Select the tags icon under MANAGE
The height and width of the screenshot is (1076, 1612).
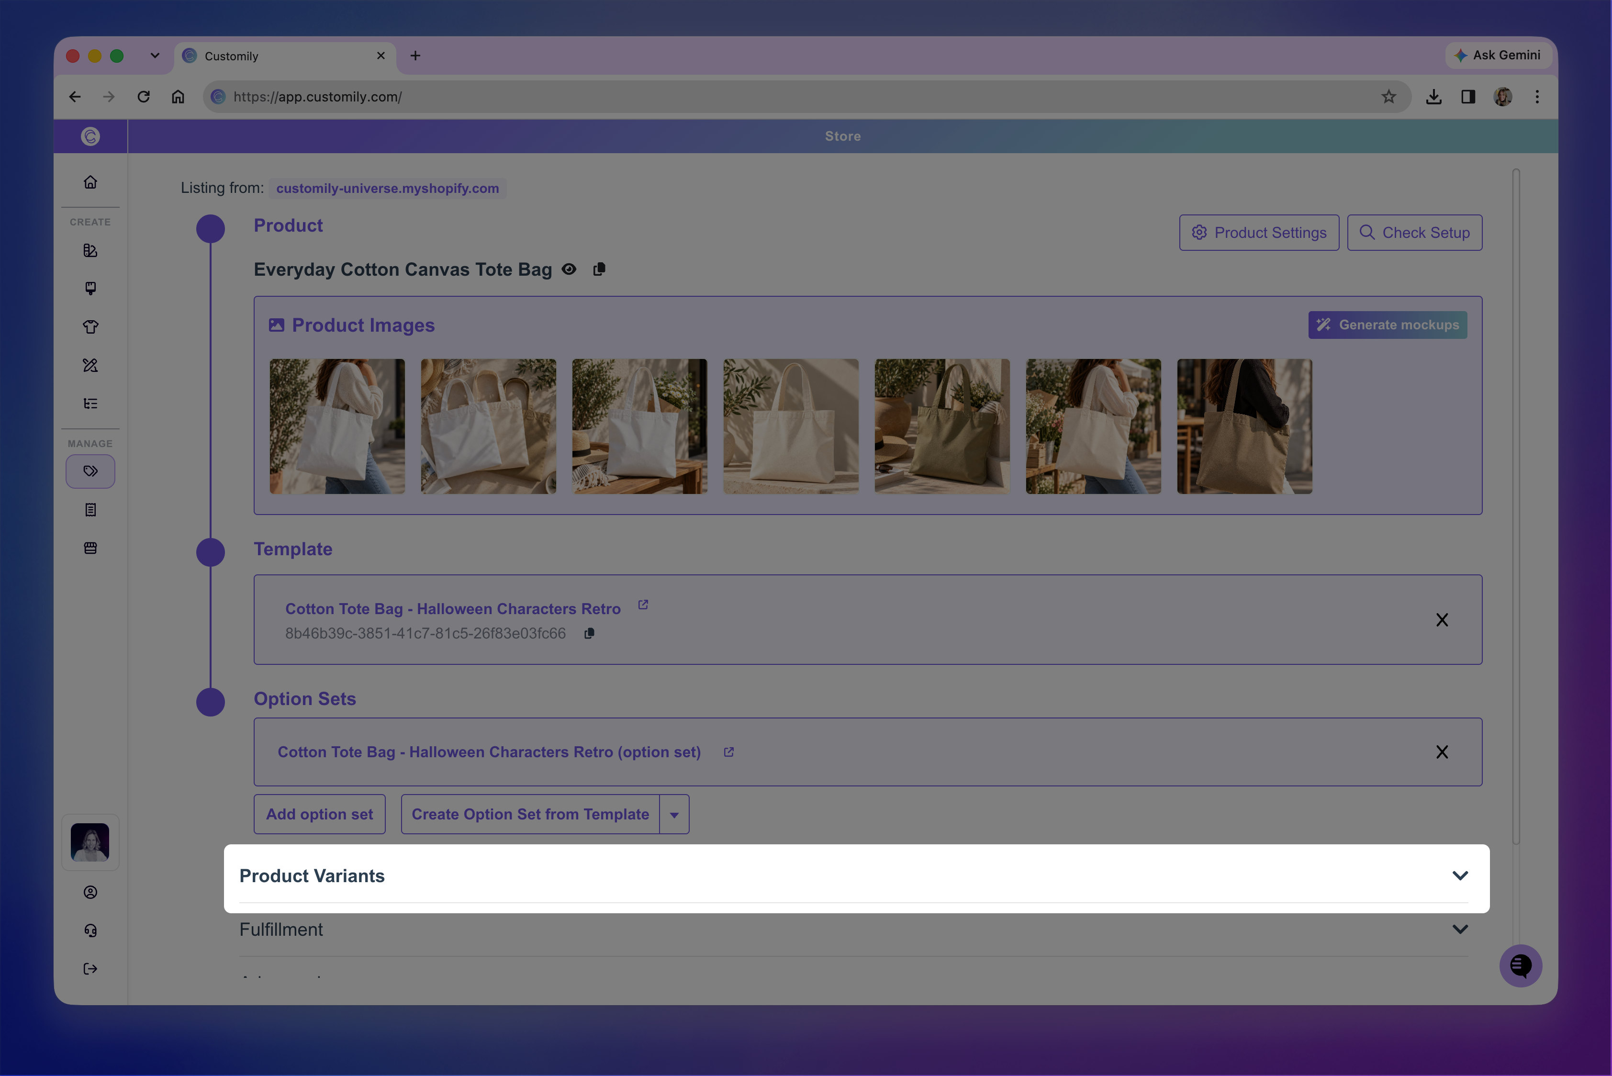click(x=90, y=471)
